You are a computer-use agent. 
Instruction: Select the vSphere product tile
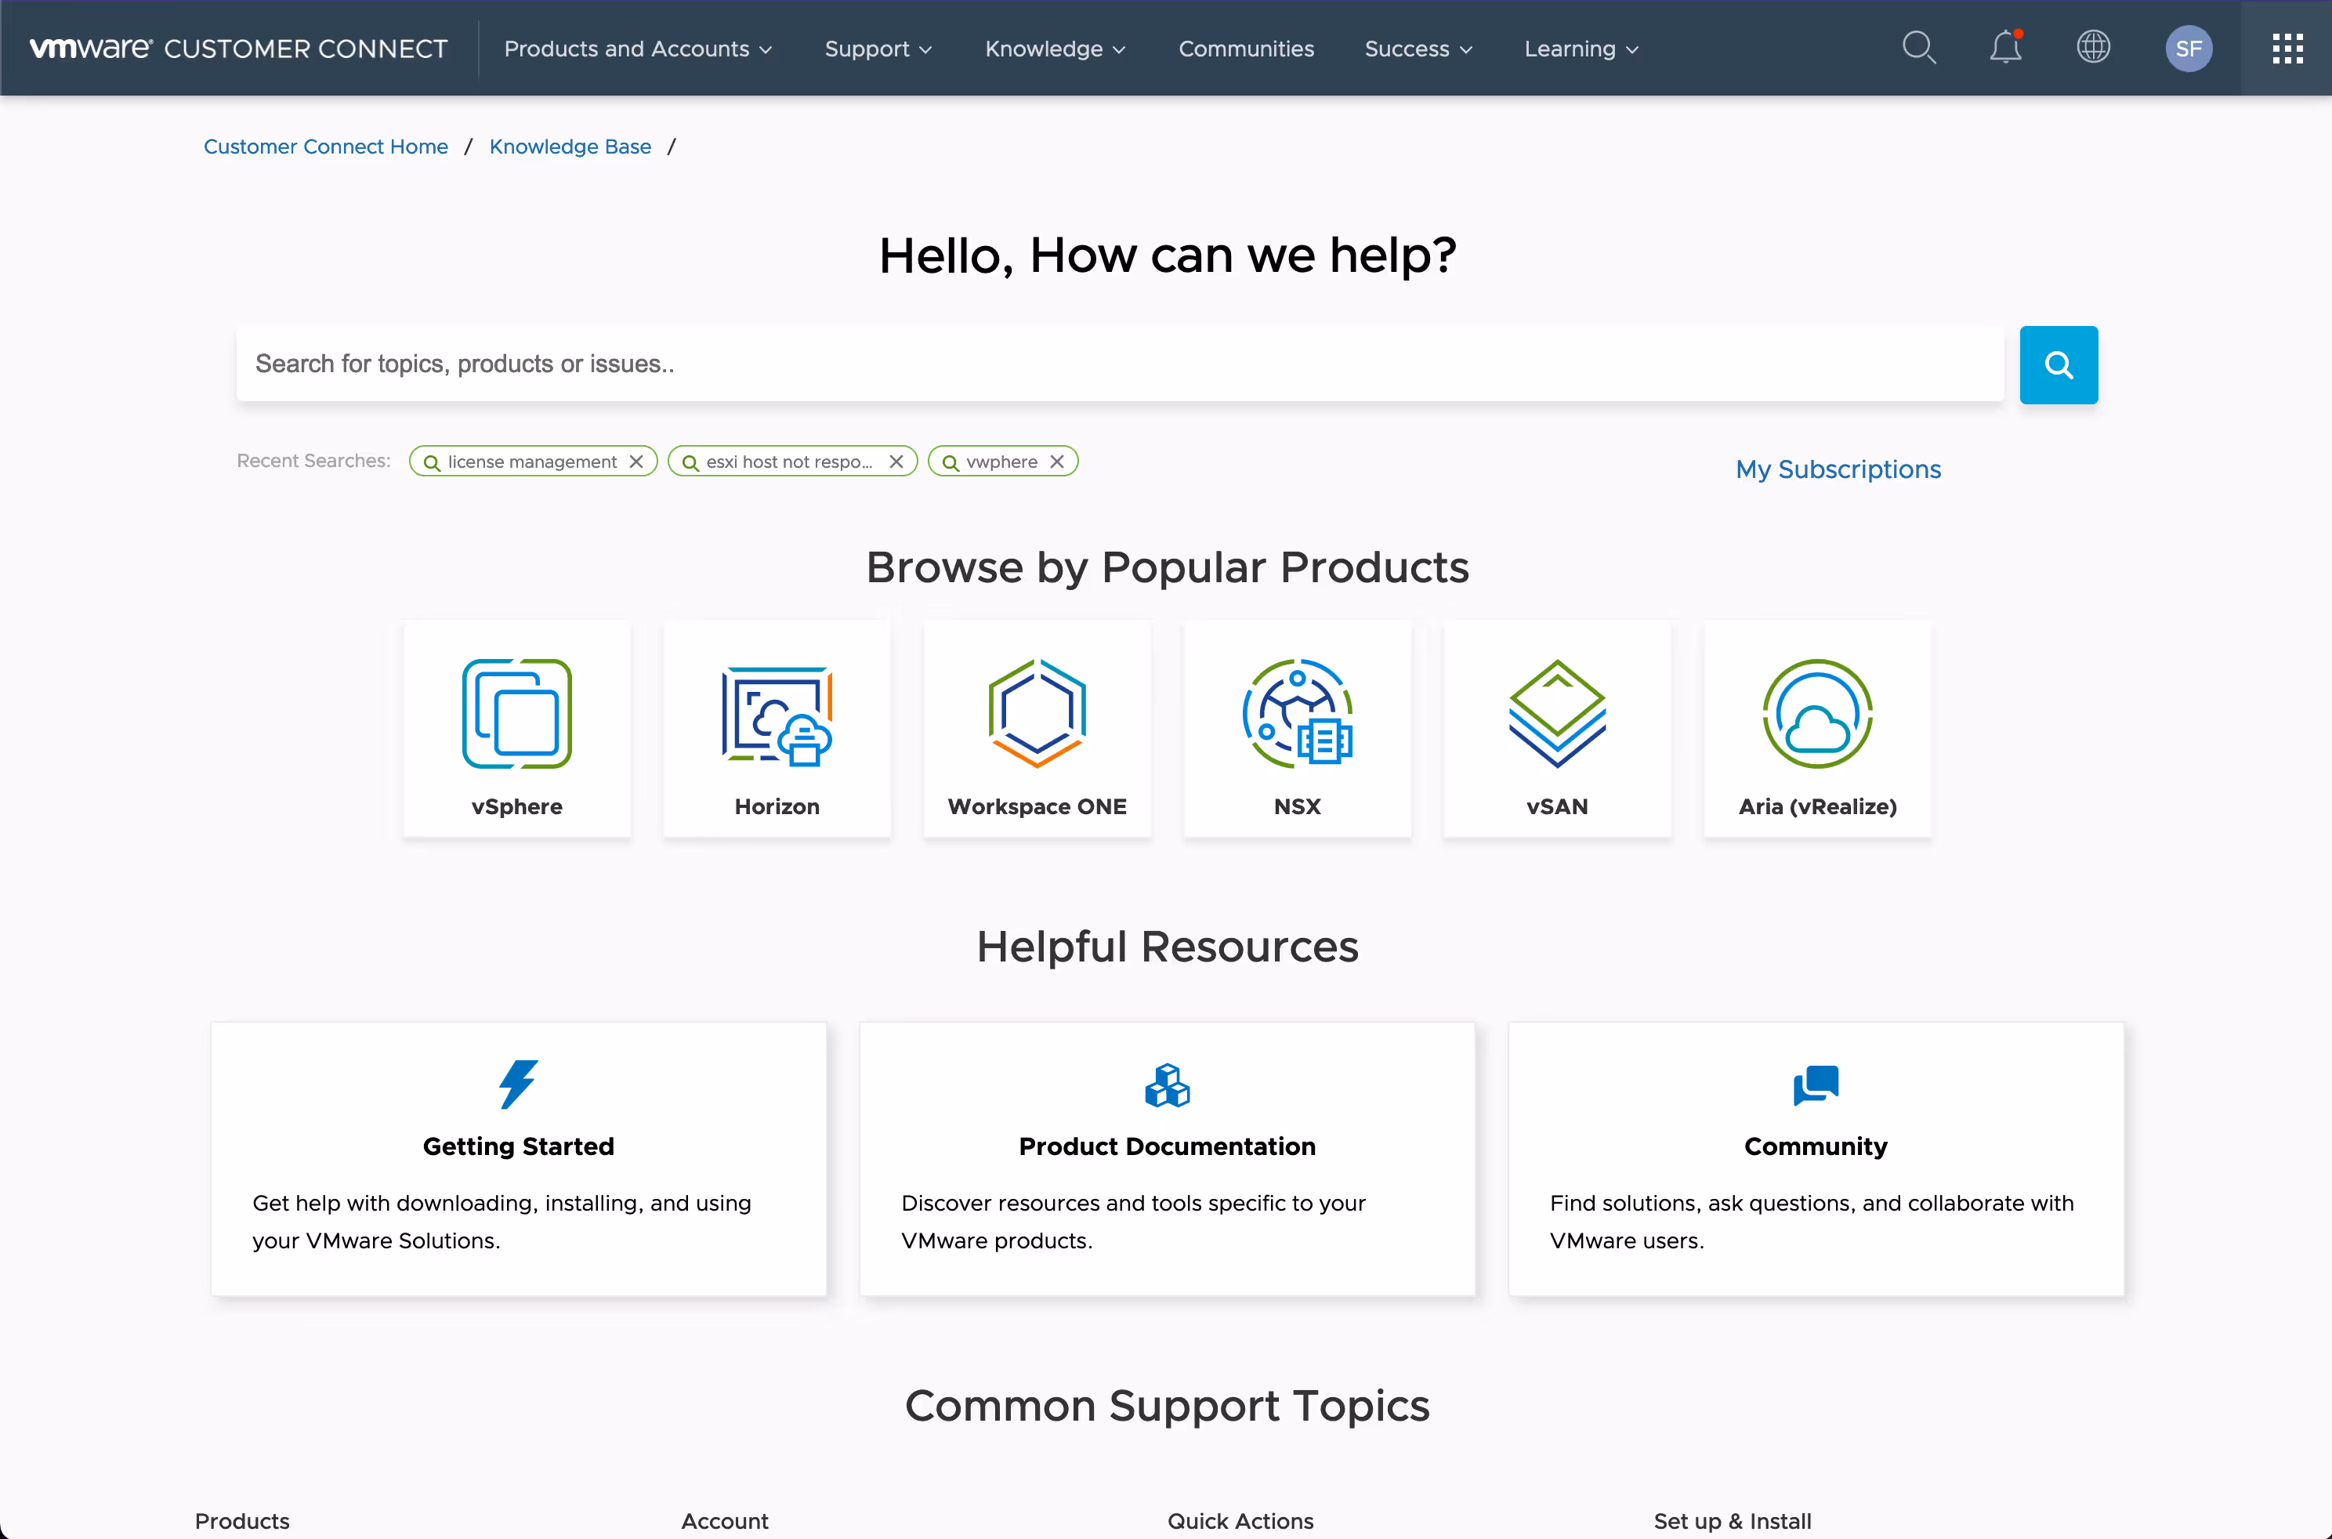(x=516, y=728)
